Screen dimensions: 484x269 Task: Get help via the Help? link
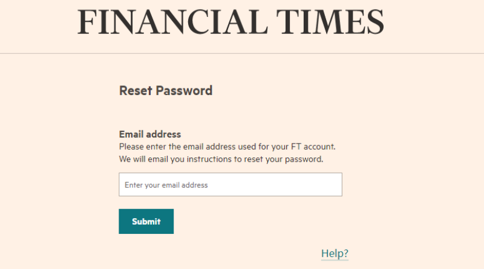[x=335, y=253]
